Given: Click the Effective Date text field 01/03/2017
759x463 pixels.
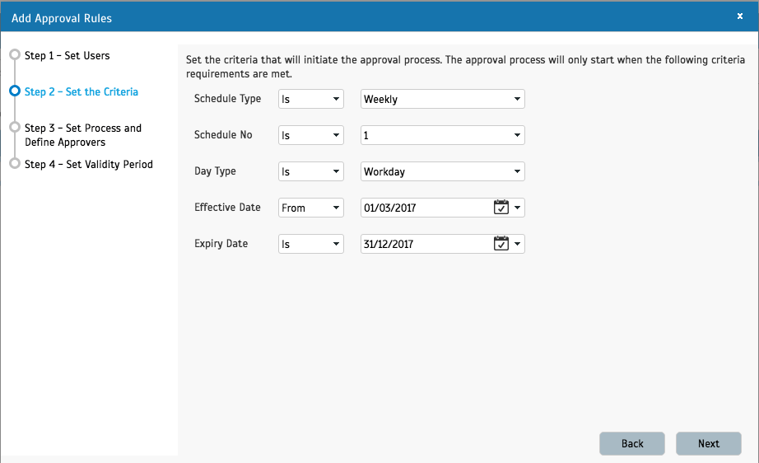Looking at the screenshot, I should point(424,208).
